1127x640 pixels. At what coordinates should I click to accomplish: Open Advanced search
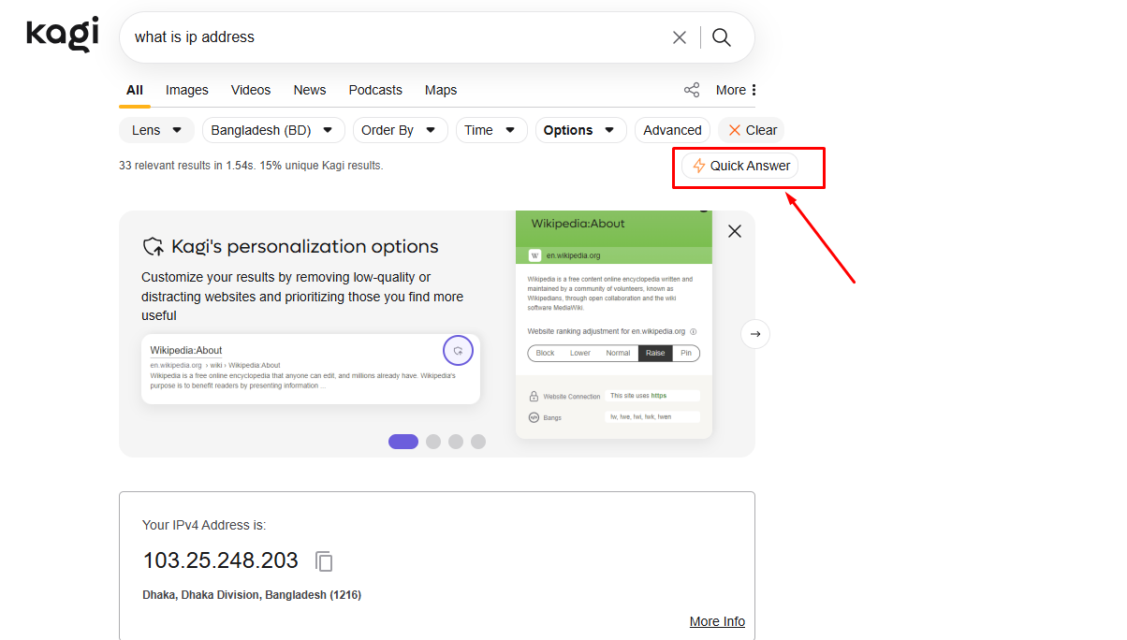pos(672,130)
